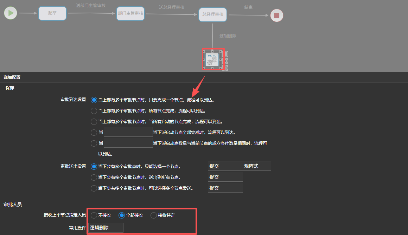
Task: Select the AUTO gears node
Action: pyautogui.click(x=212, y=60)
